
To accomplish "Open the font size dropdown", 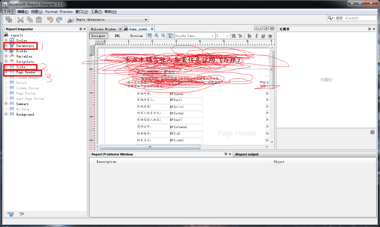I will (x=228, y=36).
